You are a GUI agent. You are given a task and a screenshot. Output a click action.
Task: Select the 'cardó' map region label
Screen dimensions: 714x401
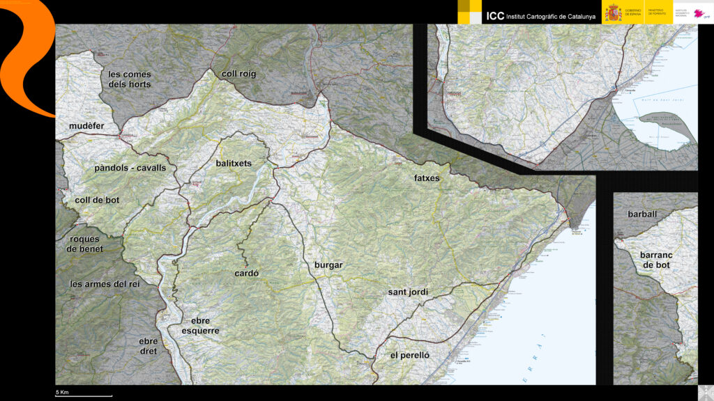pos(246,274)
